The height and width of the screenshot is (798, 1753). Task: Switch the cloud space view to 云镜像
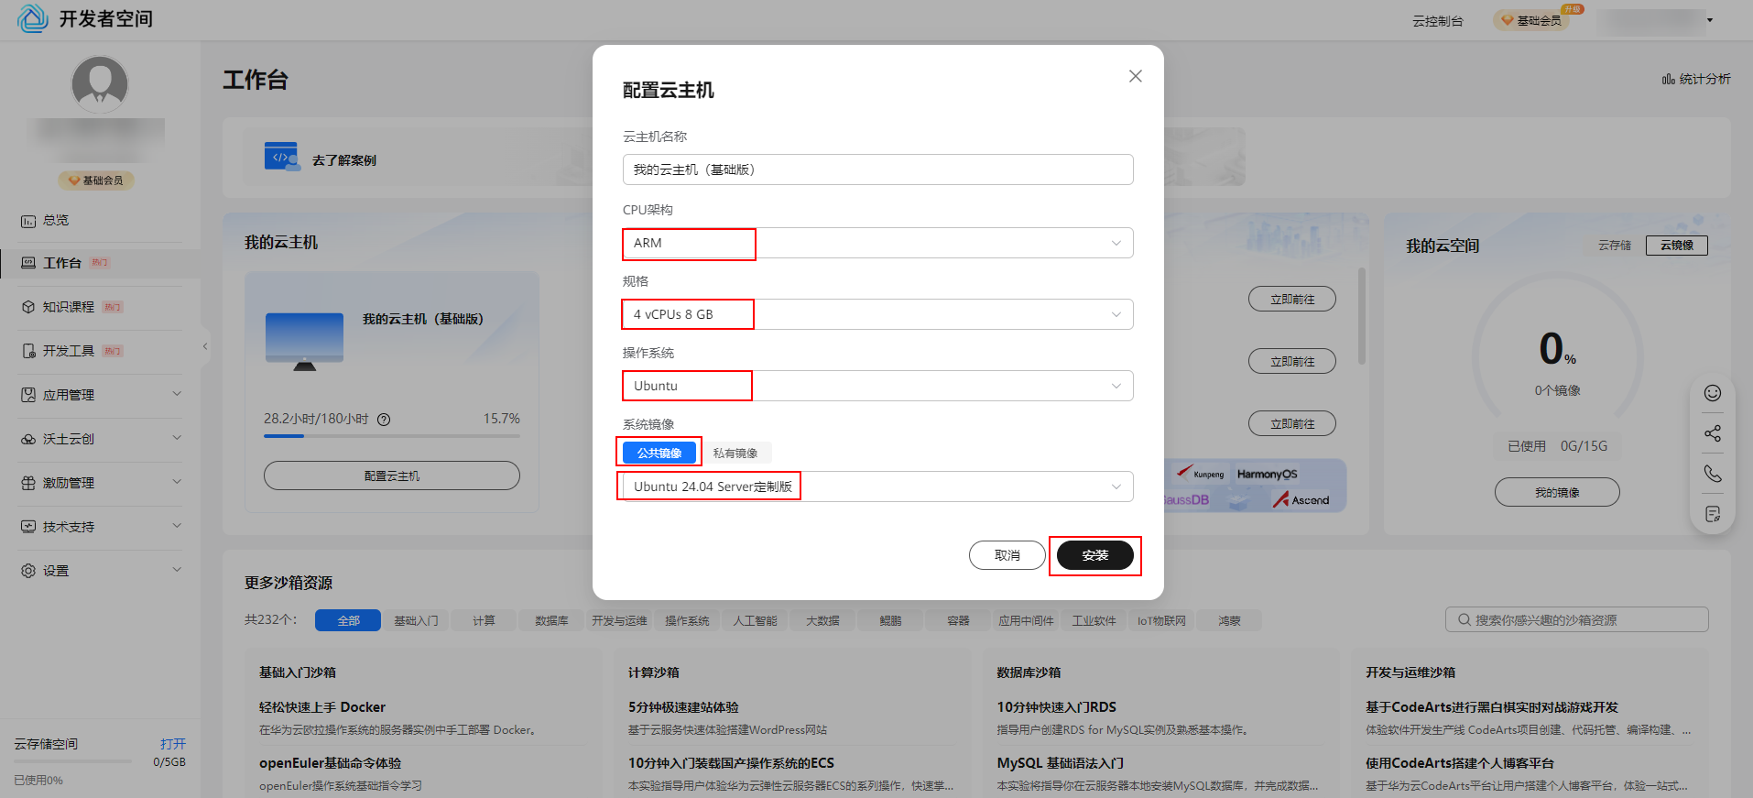(1677, 246)
